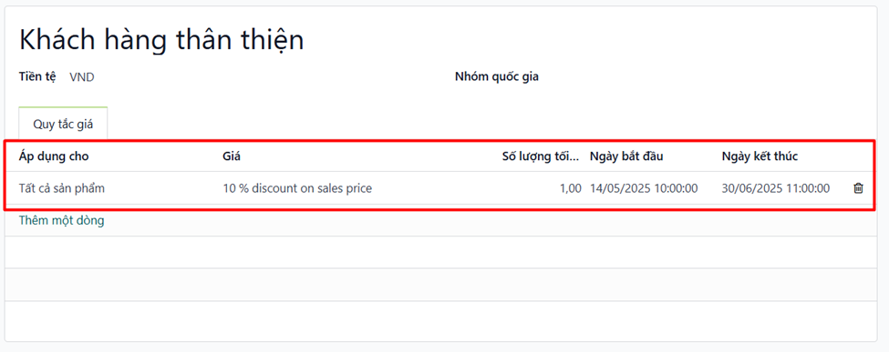Click the Tiền tệ label
Viewport: 889px width, 352px height.
[x=37, y=77]
